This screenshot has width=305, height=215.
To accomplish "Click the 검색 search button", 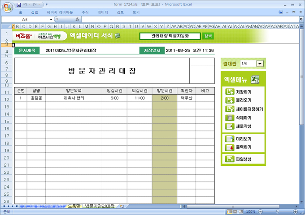I will [x=208, y=36].
